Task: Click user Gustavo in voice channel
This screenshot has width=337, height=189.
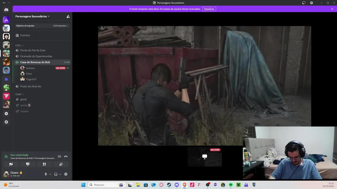Action: [30, 68]
